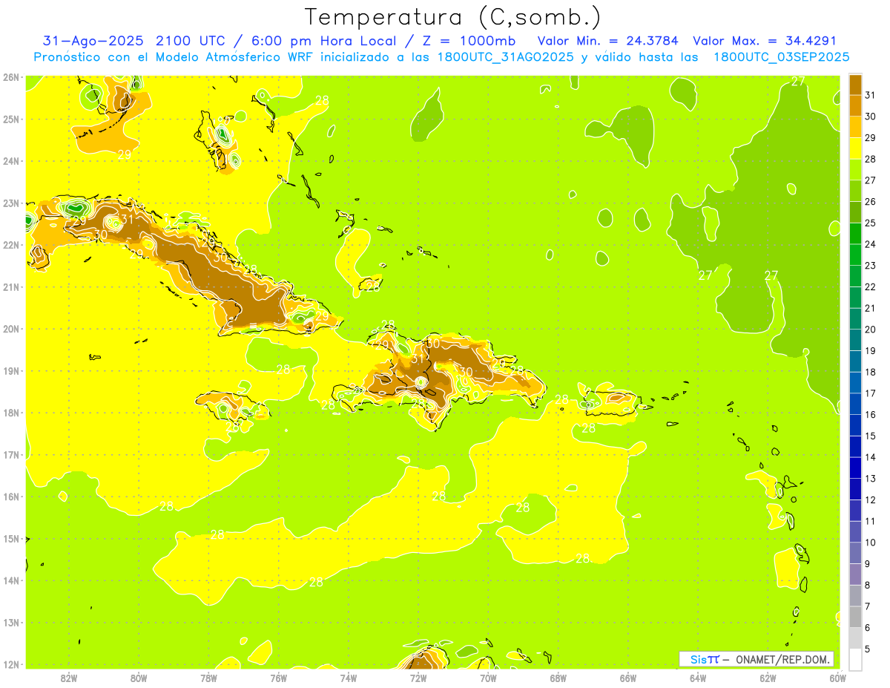890x688 pixels.
Task: Click the "14N" latitude axis label
Action: coord(11,580)
